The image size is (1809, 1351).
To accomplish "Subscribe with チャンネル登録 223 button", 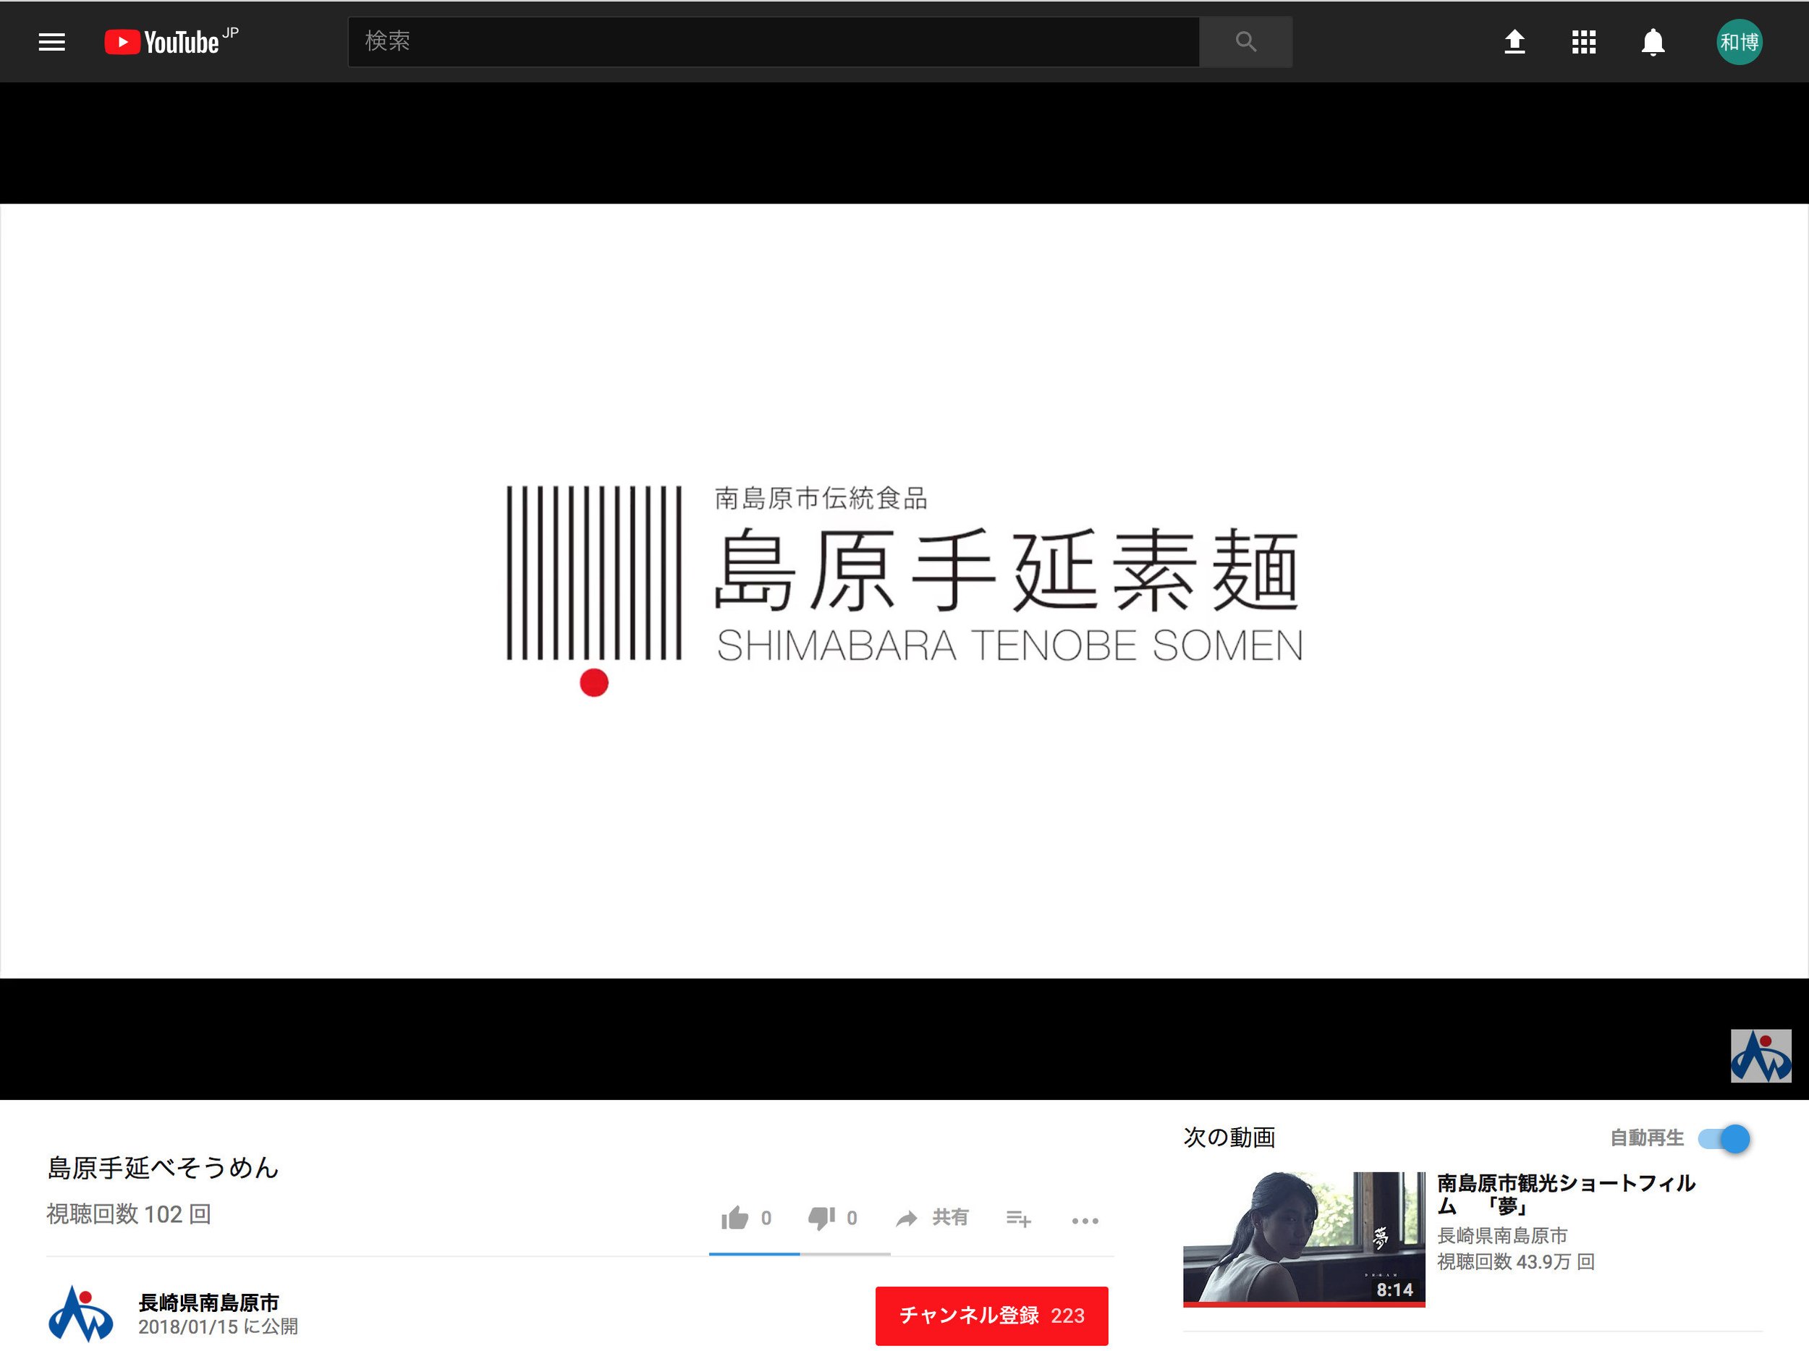I will 991,1316.
